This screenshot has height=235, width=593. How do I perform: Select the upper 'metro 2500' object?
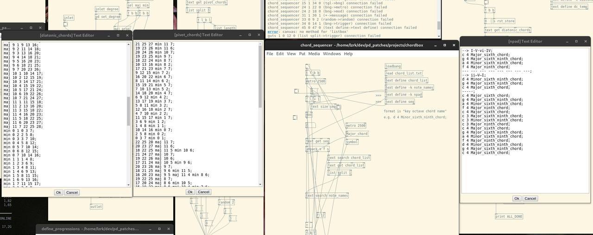tap(316, 81)
